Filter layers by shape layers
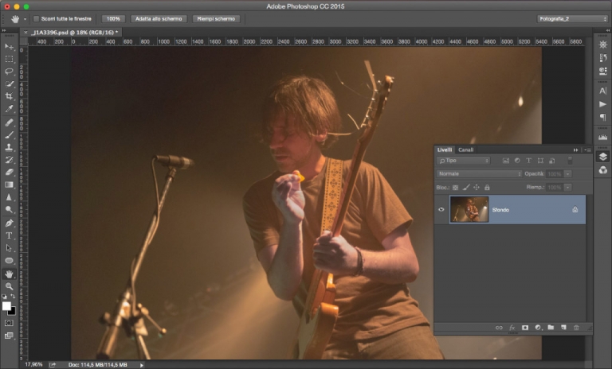 [540, 161]
